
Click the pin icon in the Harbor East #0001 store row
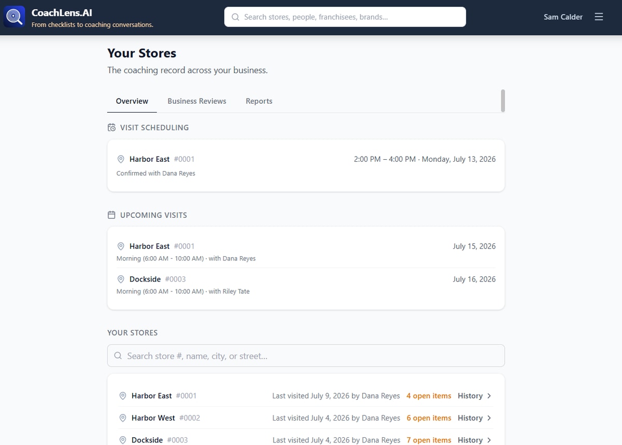point(123,396)
